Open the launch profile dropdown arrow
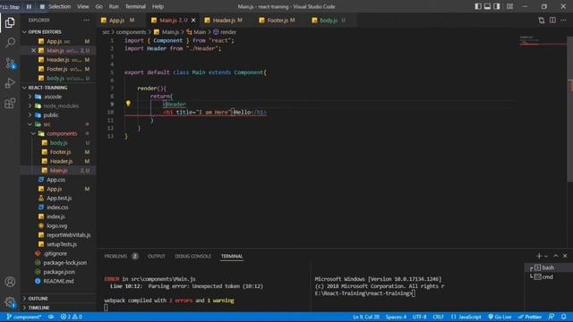Image resolution: width=573 pixels, height=322 pixels. coord(546,257)
